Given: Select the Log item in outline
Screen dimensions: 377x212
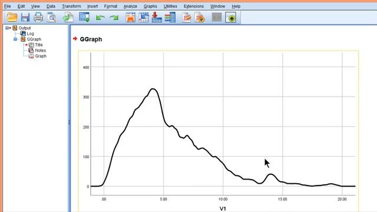Looking at the screenshot, I should tap(30, 34).
